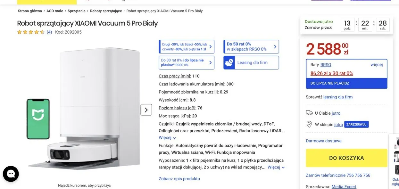Click the star rating icons

click(x=31, y=32)
